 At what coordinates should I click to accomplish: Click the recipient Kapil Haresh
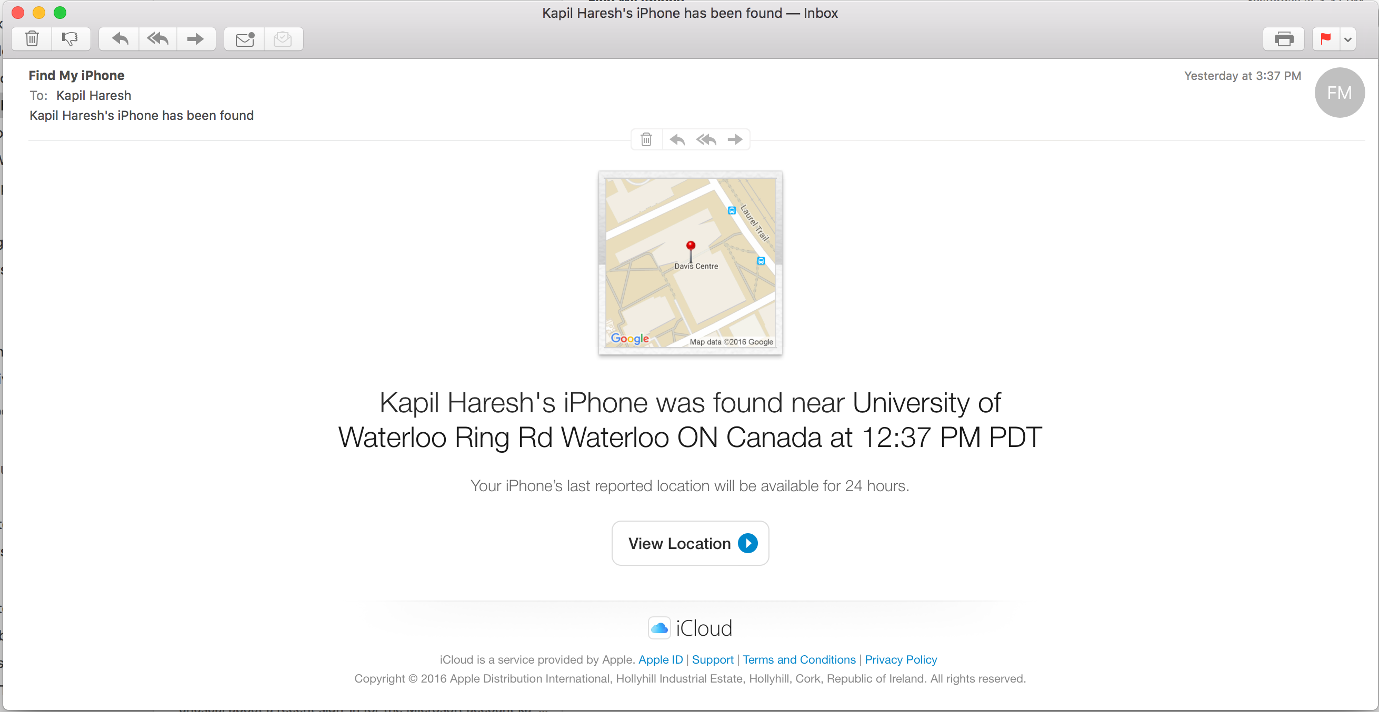tap(94, 95)
